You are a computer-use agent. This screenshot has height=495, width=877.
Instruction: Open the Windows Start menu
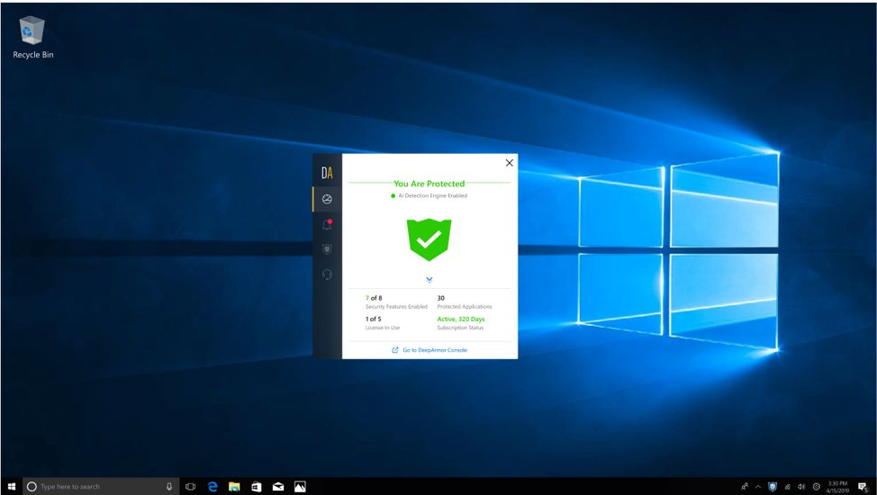[11, 487]
